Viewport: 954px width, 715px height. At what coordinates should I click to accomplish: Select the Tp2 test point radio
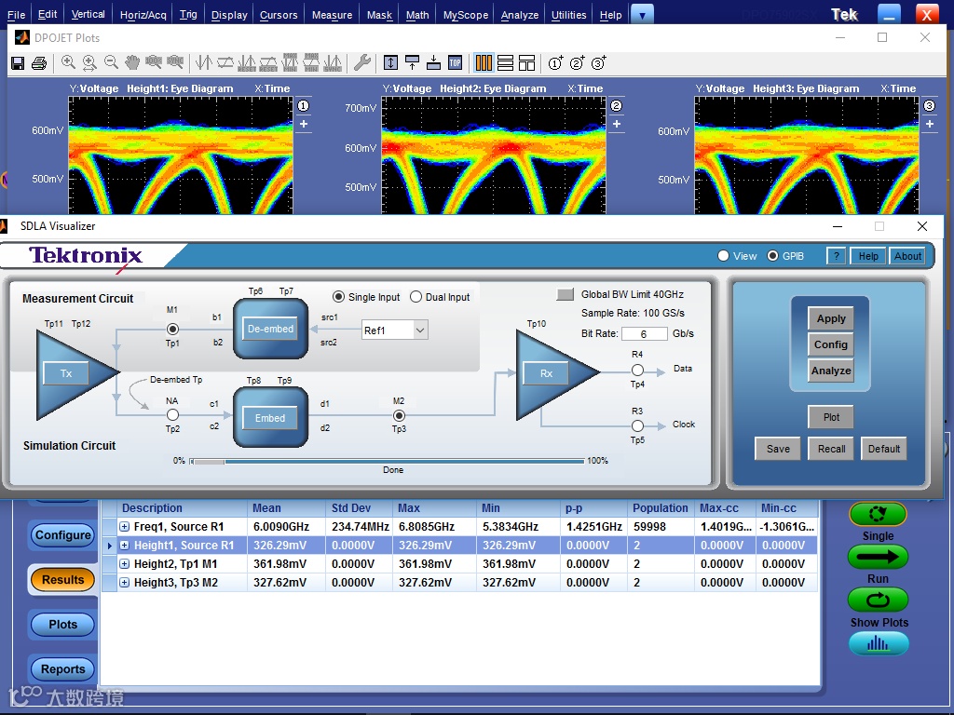click(172, 414)
